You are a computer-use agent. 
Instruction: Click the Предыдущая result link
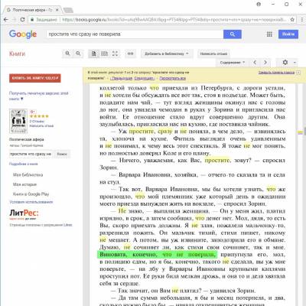click(121, 78)
